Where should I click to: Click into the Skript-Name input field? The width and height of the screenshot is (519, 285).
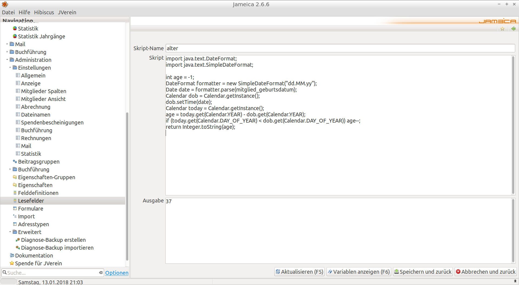point(340,48)
